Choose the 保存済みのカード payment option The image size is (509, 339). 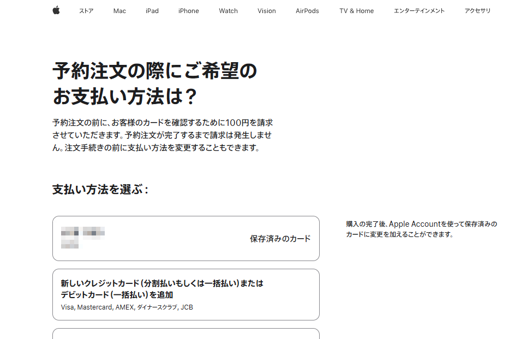[x=186, y=238]
